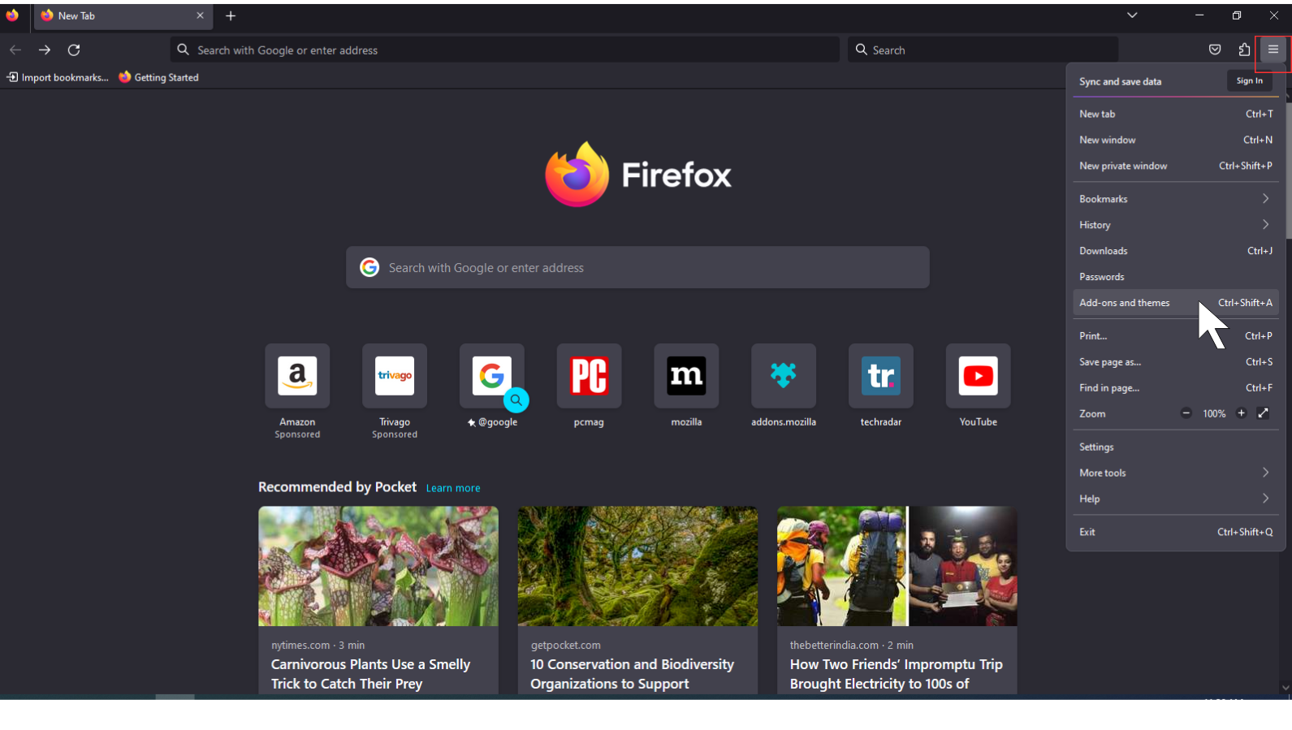This screenshot has width=1292, height=730.
Task: Expand the History submenu
Action: [1175, 225]
